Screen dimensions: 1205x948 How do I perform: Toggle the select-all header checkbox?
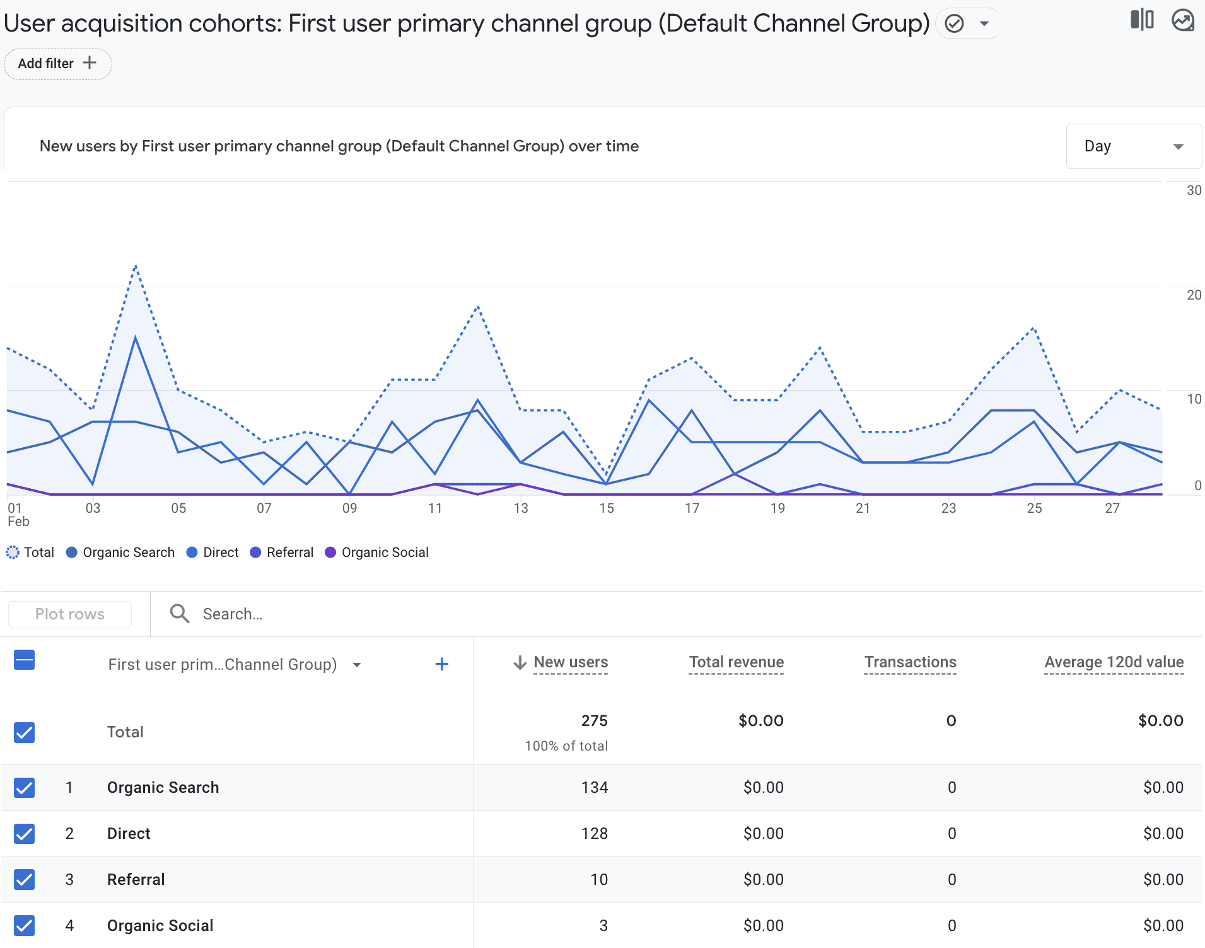coord(25,660)
